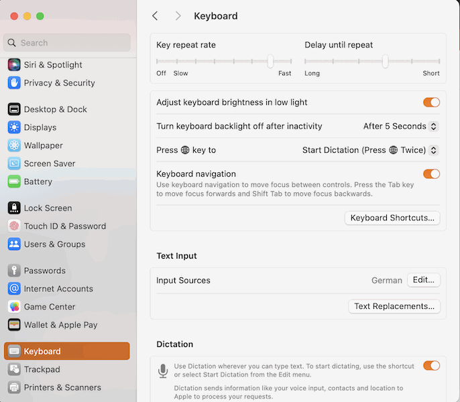Viewport: 460px width, 402px height.
Task: Go back using the left chevron
Action: [x=156, y=16]
